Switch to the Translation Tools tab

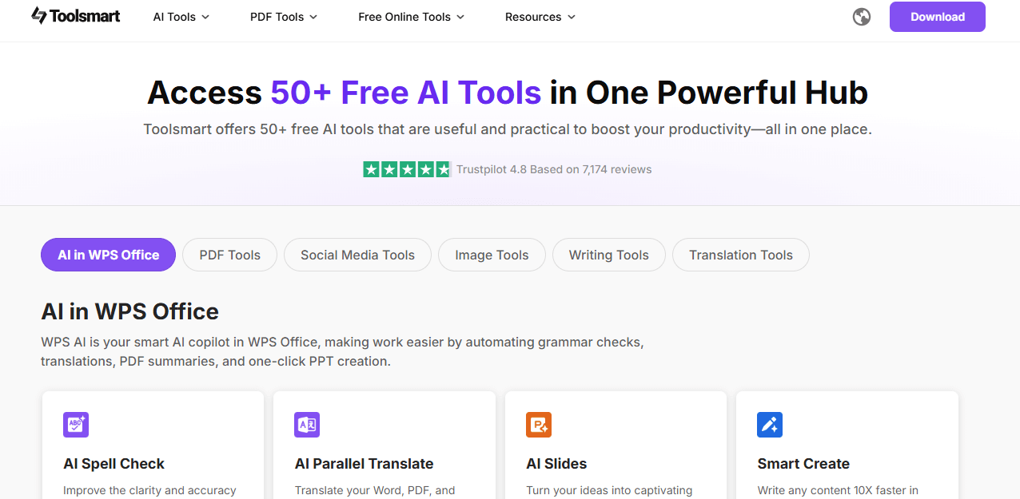click(741, 255)
